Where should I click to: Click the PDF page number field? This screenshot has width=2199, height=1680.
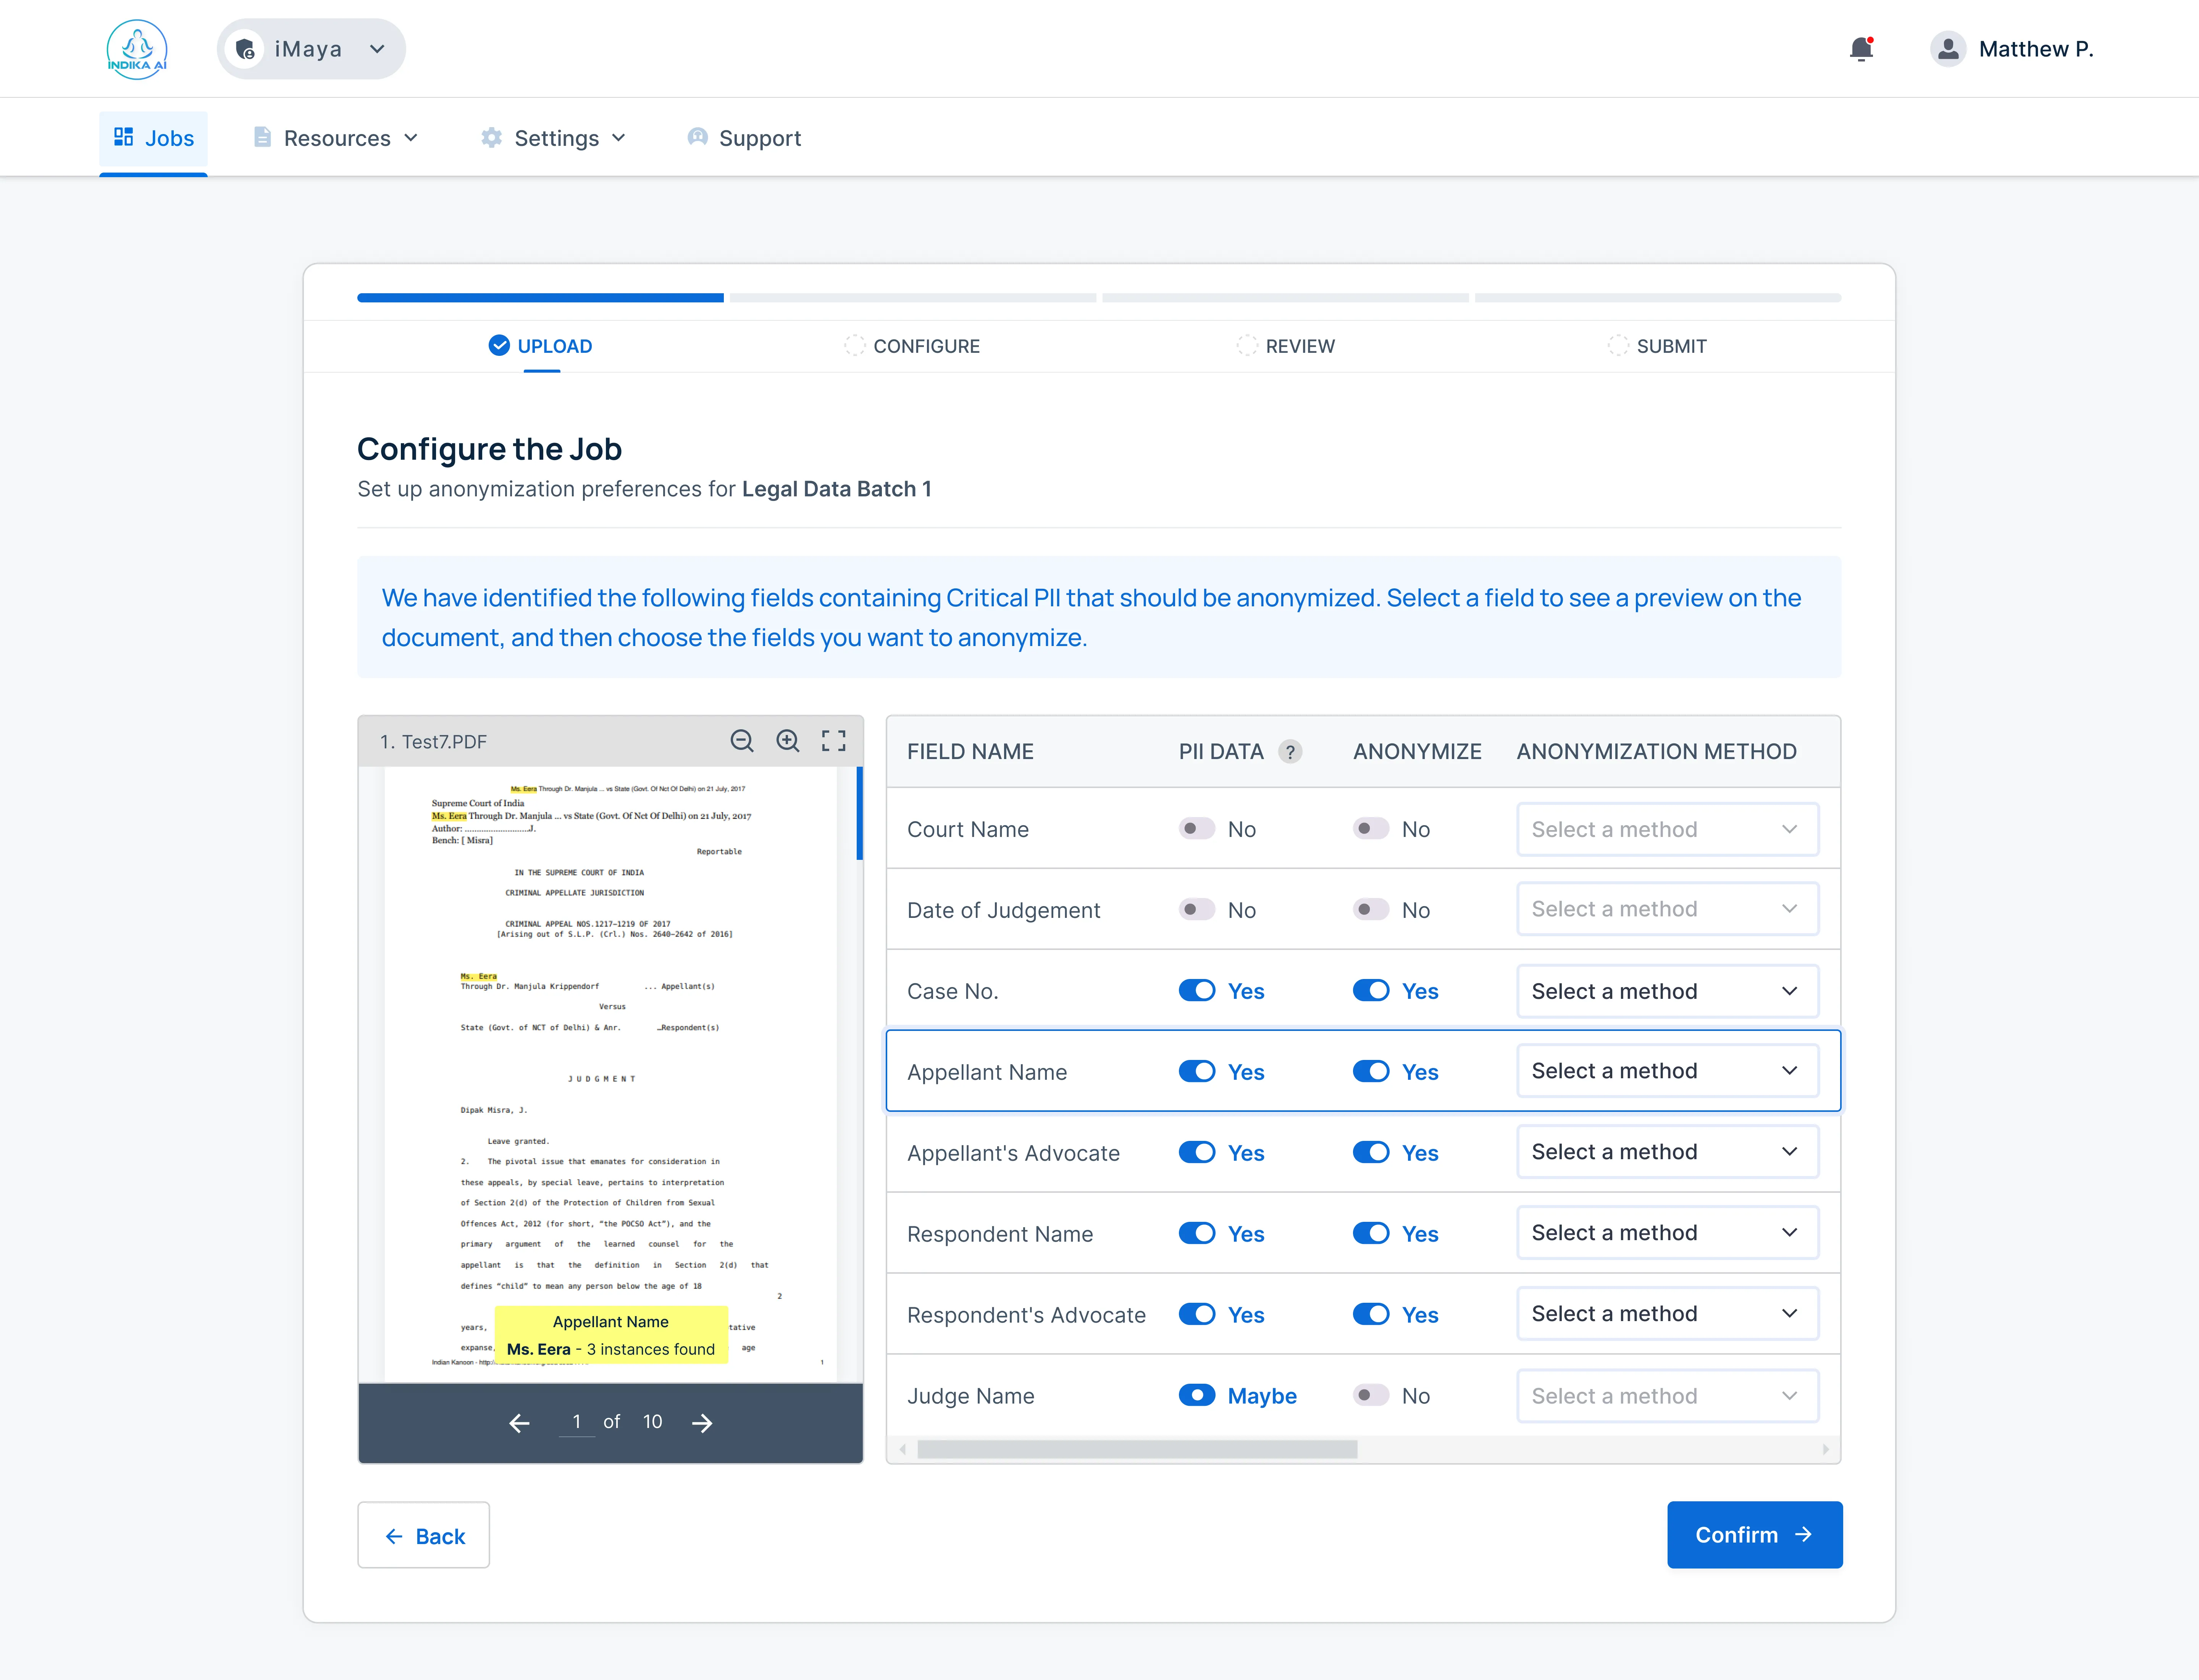(577, 1422)
